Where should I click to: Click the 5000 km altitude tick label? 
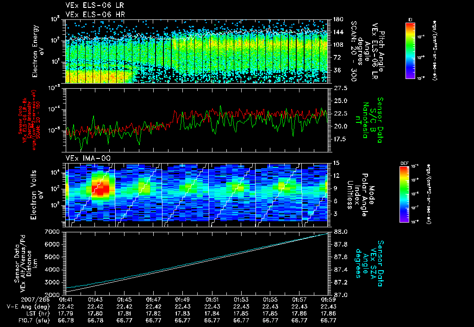(52, 257)
